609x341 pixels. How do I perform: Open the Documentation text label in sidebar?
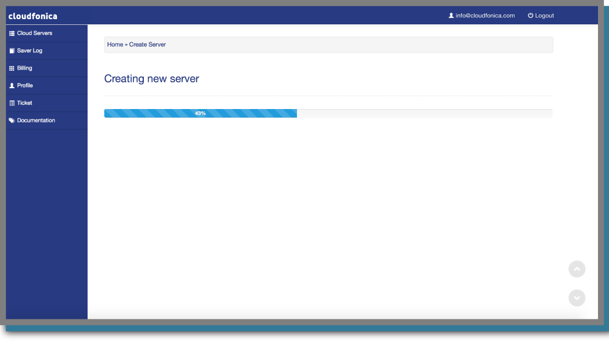click(36, 121)
